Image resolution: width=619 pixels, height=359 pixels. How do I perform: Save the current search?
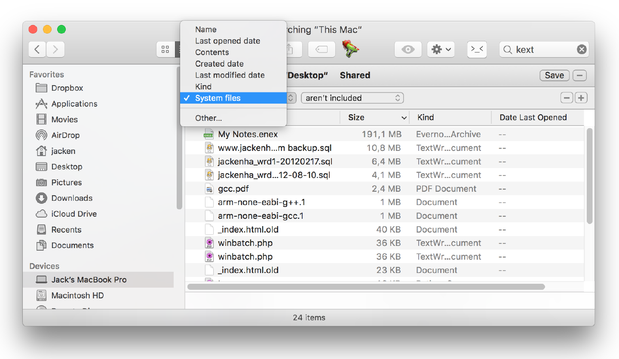tap(555, 75)
